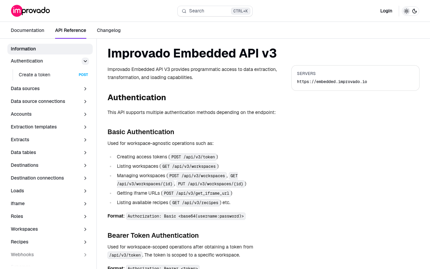Open the Webhooks sidebar item
Screen dimensions: 430x269
(x=22, y=255)
